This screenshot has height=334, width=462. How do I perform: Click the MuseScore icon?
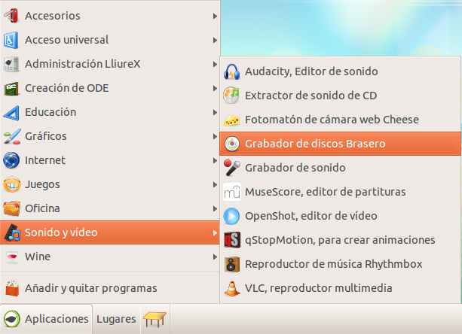pos(232,192)
